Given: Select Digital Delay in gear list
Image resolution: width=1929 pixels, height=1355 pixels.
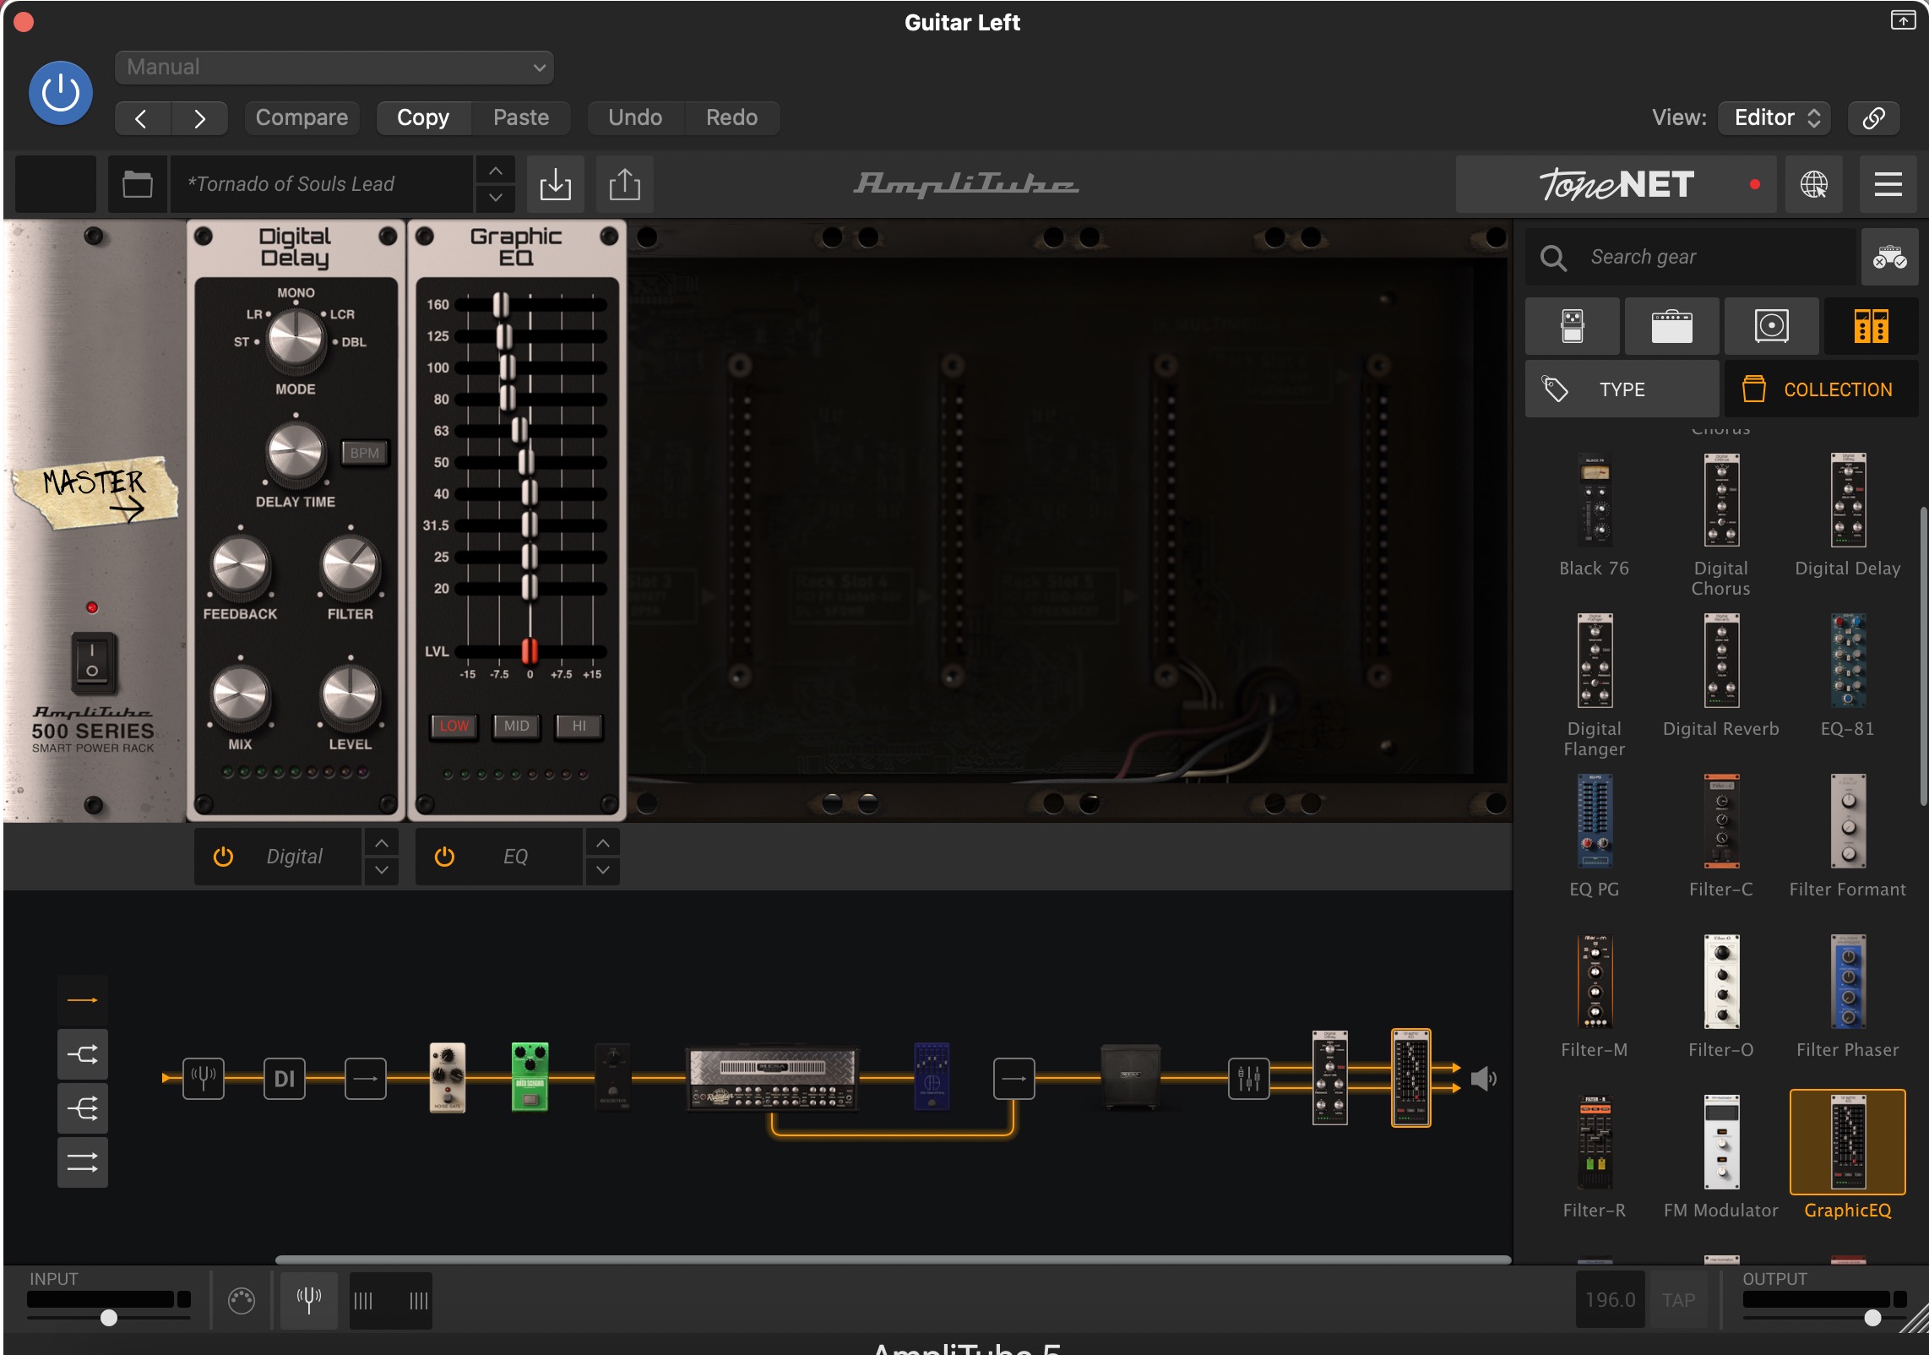Looking at the screenshot, I should point(1848,515).
